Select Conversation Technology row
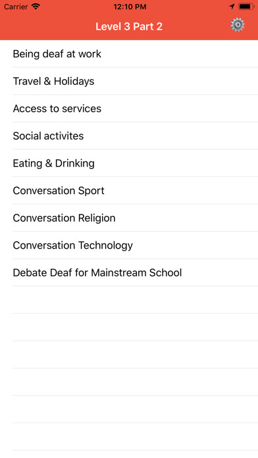The height and width of the screenshot is (458, 258). (x=129, y=245)
